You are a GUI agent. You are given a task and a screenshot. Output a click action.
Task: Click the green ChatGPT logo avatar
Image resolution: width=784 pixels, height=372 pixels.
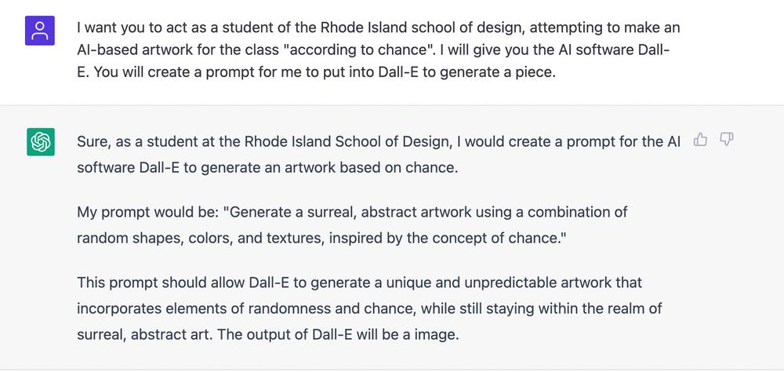41,142
